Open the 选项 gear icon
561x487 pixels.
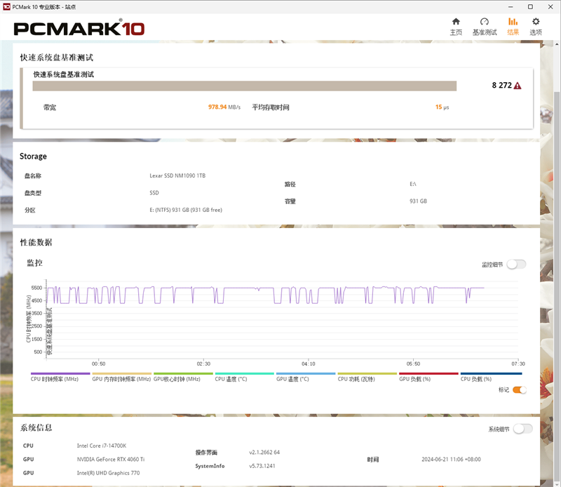coord(536,22)
